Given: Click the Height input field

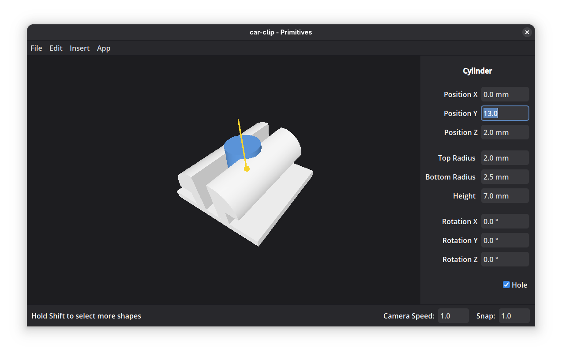Looking at the screenshot, I should pos(505,196).
